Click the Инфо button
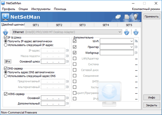 tap(152, 97)
